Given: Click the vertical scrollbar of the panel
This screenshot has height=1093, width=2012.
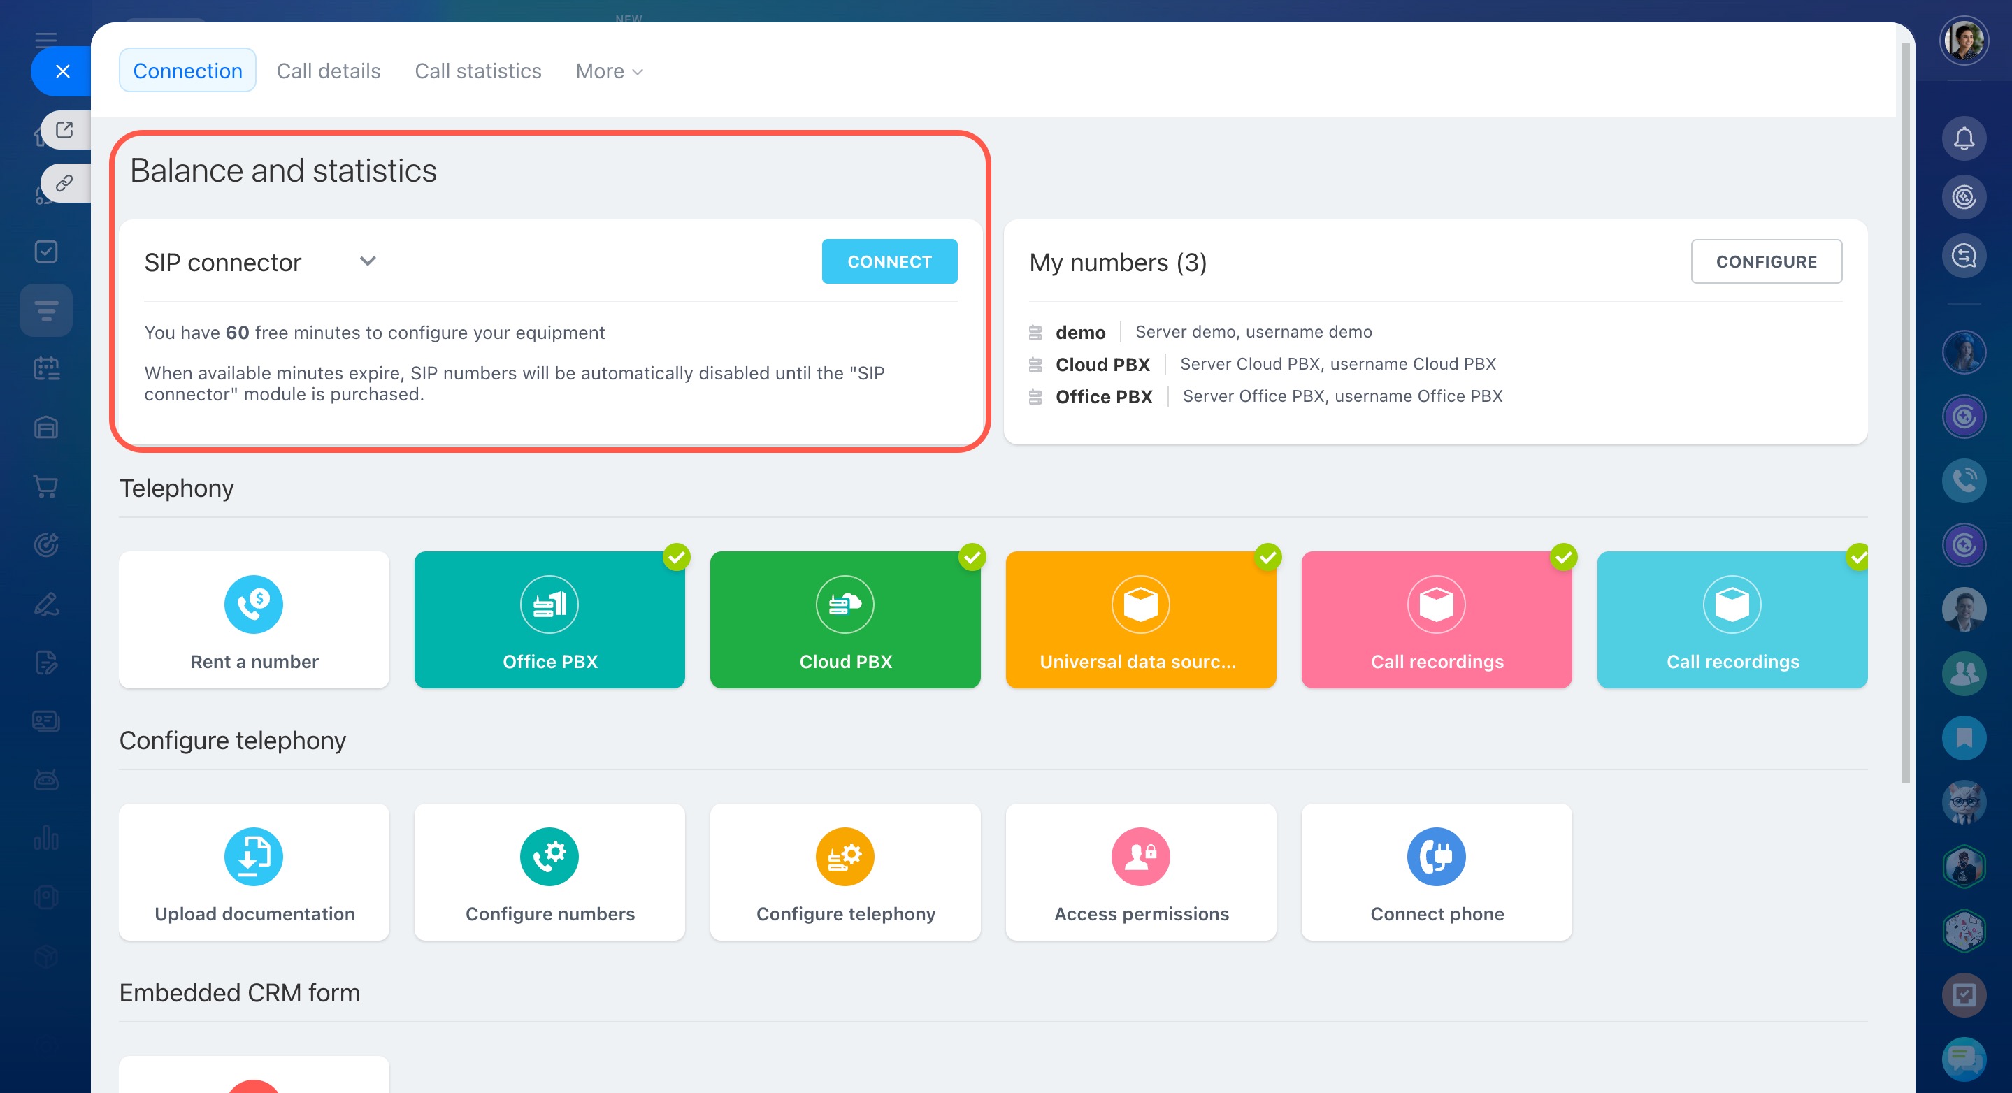Looking at the screenshot, I should click(1905, 414).
